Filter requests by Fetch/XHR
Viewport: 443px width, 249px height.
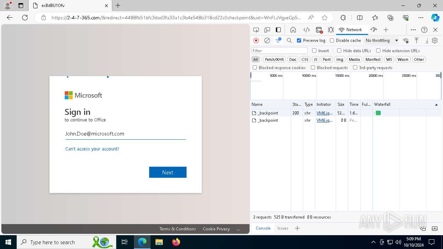click(x=274, y=59)
